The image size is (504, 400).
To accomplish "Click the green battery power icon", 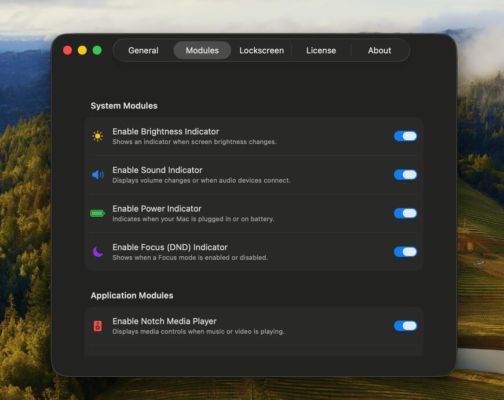I will coord(97,213).
